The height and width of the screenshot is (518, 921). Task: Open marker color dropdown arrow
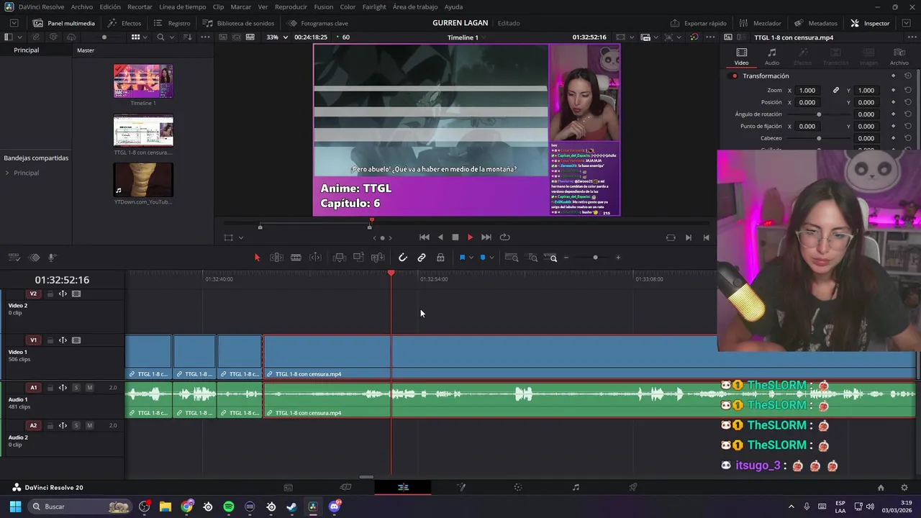[x=491, y=258]
